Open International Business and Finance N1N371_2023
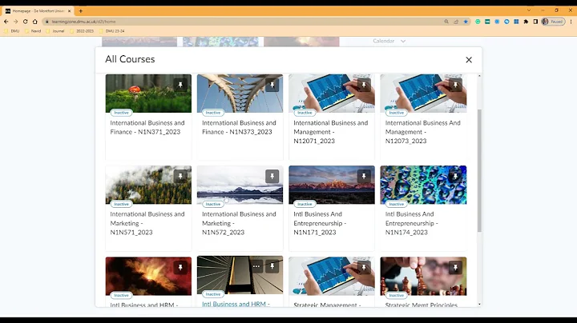Viewport: 577px width, 323px height. (147, 127)
